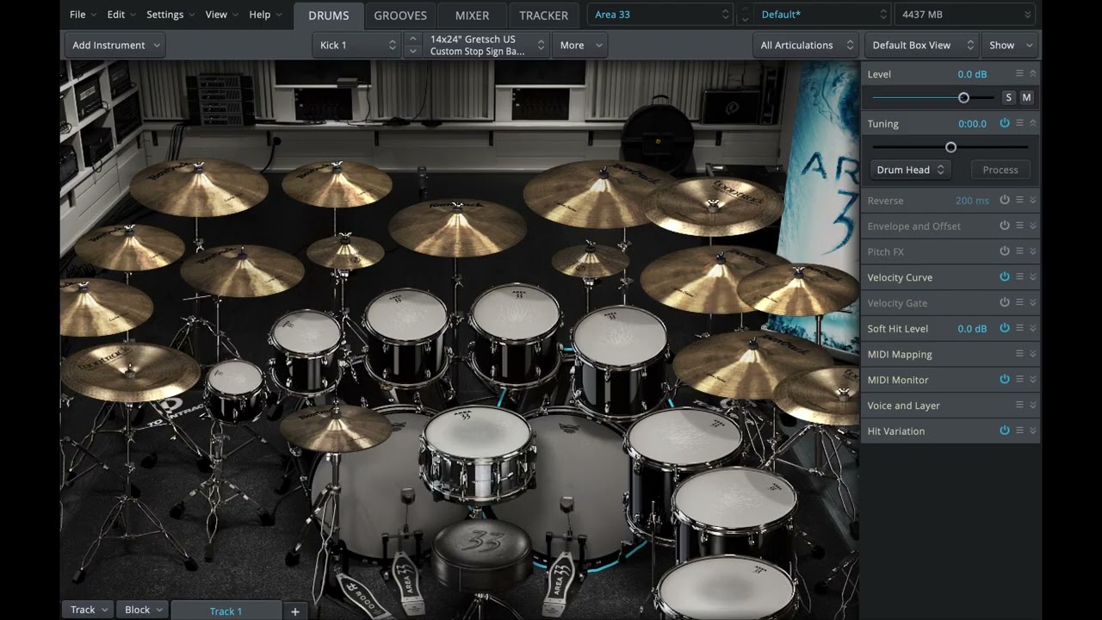Open the Tuning section menu icon
The height and width of the screenshot is (620, 1102).
click(x=1019, y=123)
